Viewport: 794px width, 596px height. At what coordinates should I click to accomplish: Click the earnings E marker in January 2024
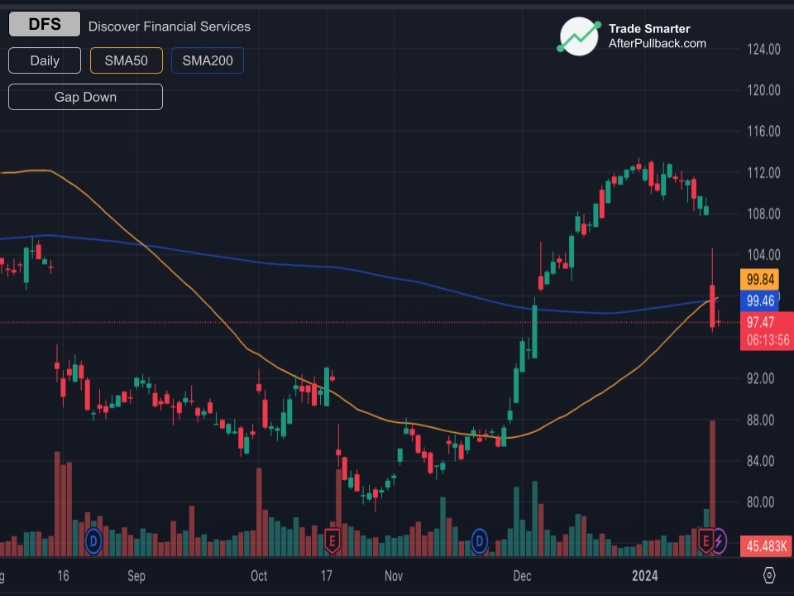coord(706,541)
